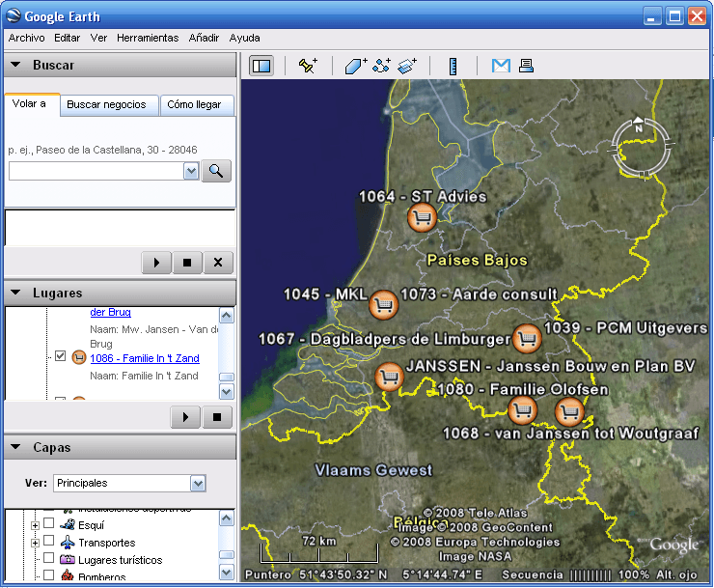Add an image overlay
Screen dimensions: 714x588
(407, 66)
